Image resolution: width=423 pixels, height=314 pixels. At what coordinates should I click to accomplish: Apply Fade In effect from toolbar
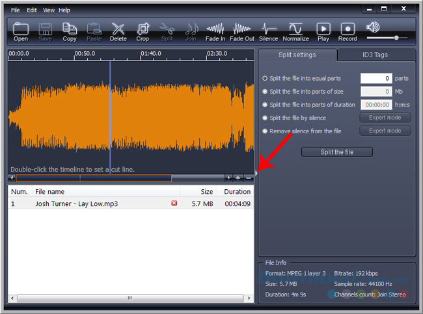pyautogui.click(x=215, y=31)
